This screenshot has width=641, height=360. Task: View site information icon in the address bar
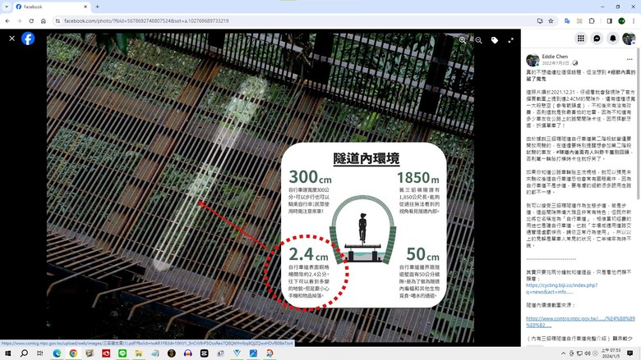(x=58, y=21)
